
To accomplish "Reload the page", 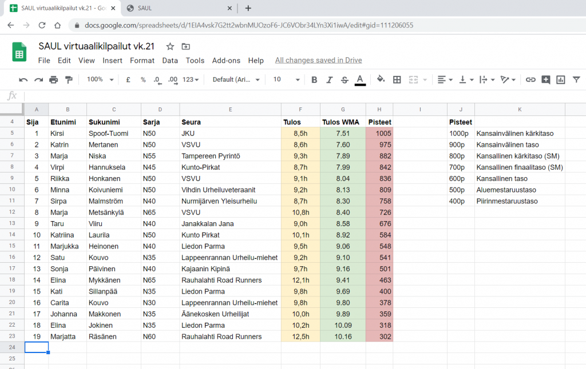I will coord(42,25).
